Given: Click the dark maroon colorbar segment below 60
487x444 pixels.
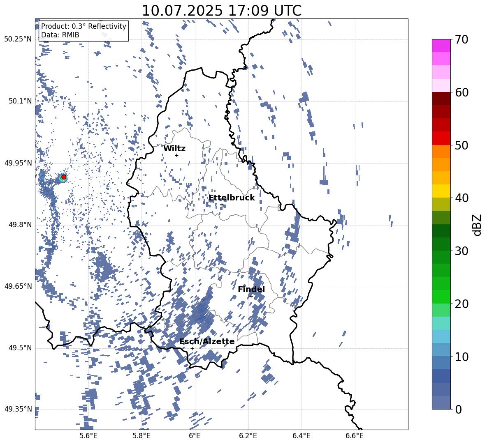Looking at the screenshot, I should click(x=441, y=99).
